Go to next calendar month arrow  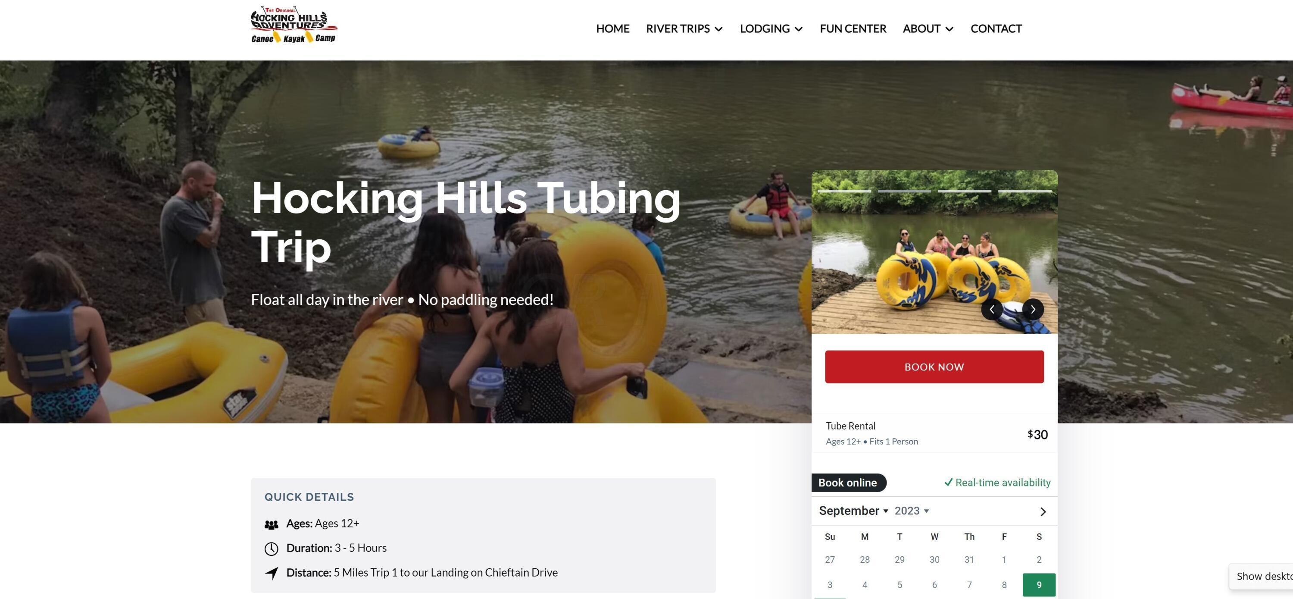(1043, 511)
